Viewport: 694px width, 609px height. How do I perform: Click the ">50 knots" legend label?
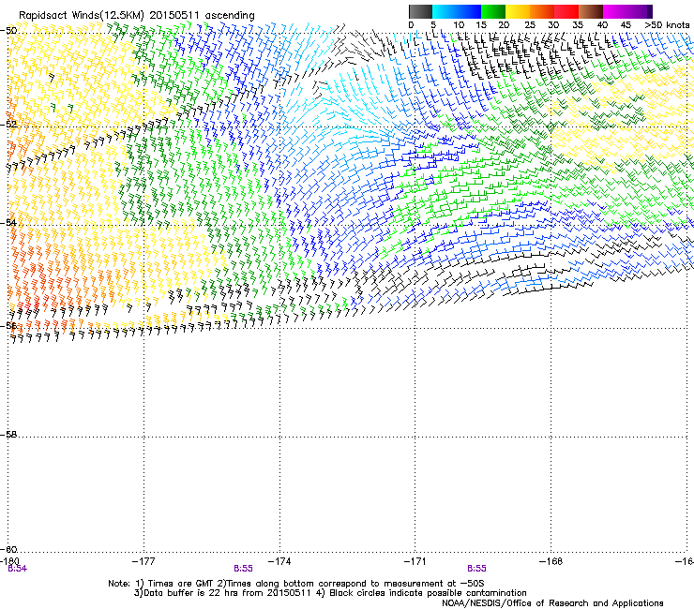coord(667,25)
